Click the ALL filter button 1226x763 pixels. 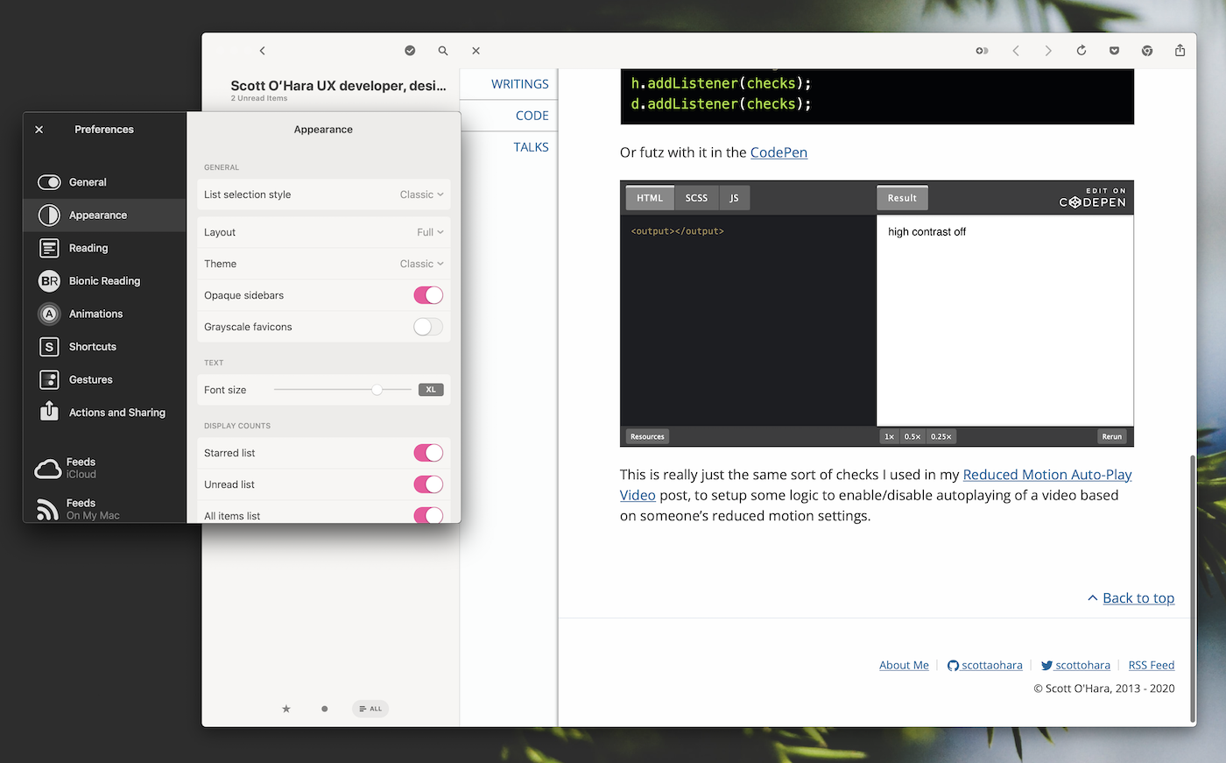370,709
